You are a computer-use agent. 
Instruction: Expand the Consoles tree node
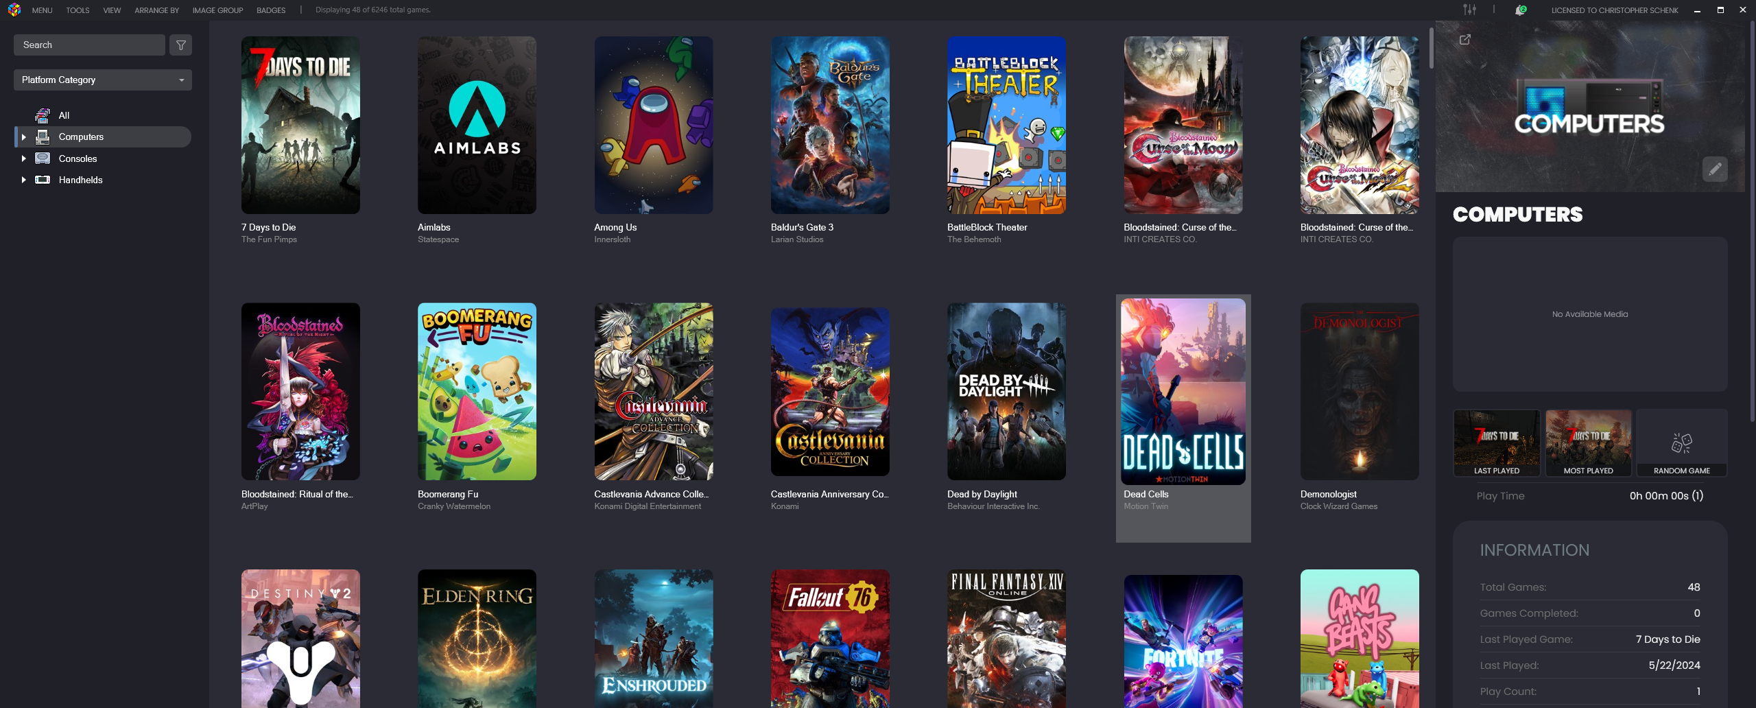[x=23, y=158]
